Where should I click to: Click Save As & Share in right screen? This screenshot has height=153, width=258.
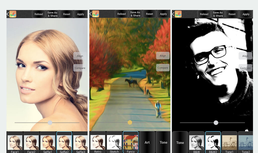pos(218,14)
